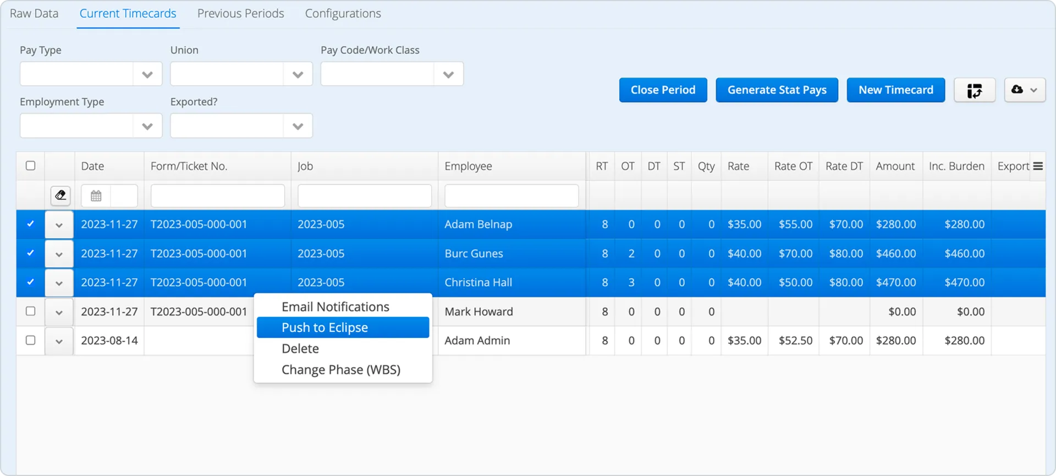
Task: Click the cloud download icon button
Action: (x=1025, y=90)
